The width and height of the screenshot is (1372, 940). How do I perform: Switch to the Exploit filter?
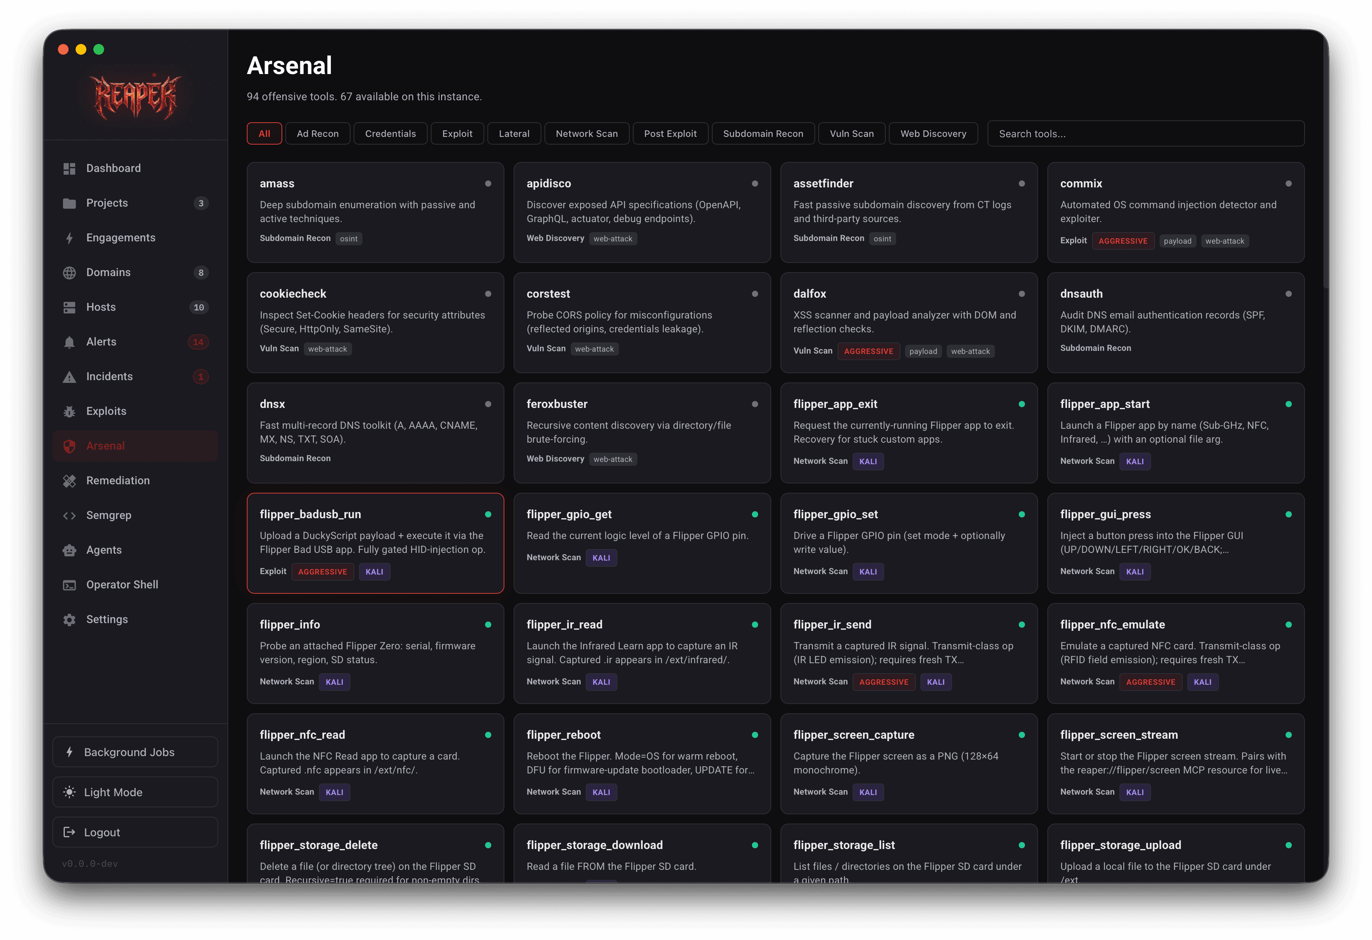pos(457,133)
